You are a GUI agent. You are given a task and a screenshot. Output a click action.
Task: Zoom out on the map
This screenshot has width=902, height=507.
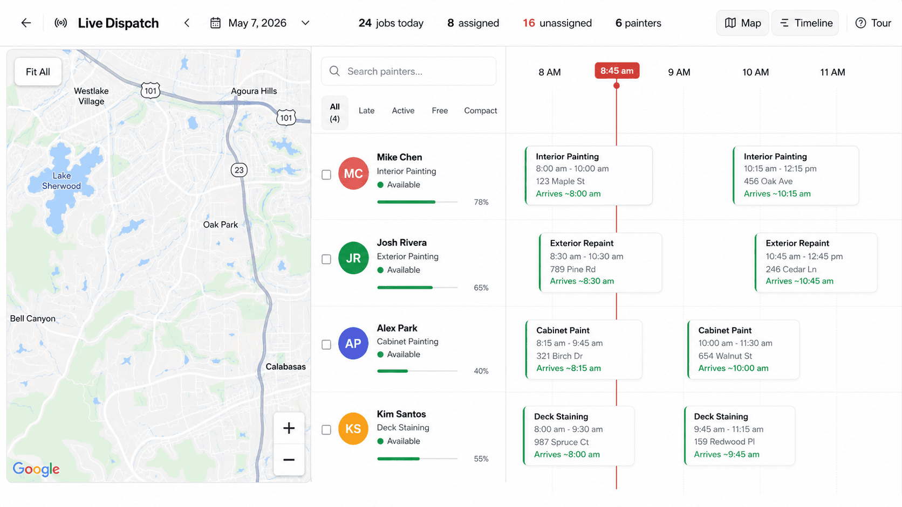pyautogui.click(x=289, y=460)
